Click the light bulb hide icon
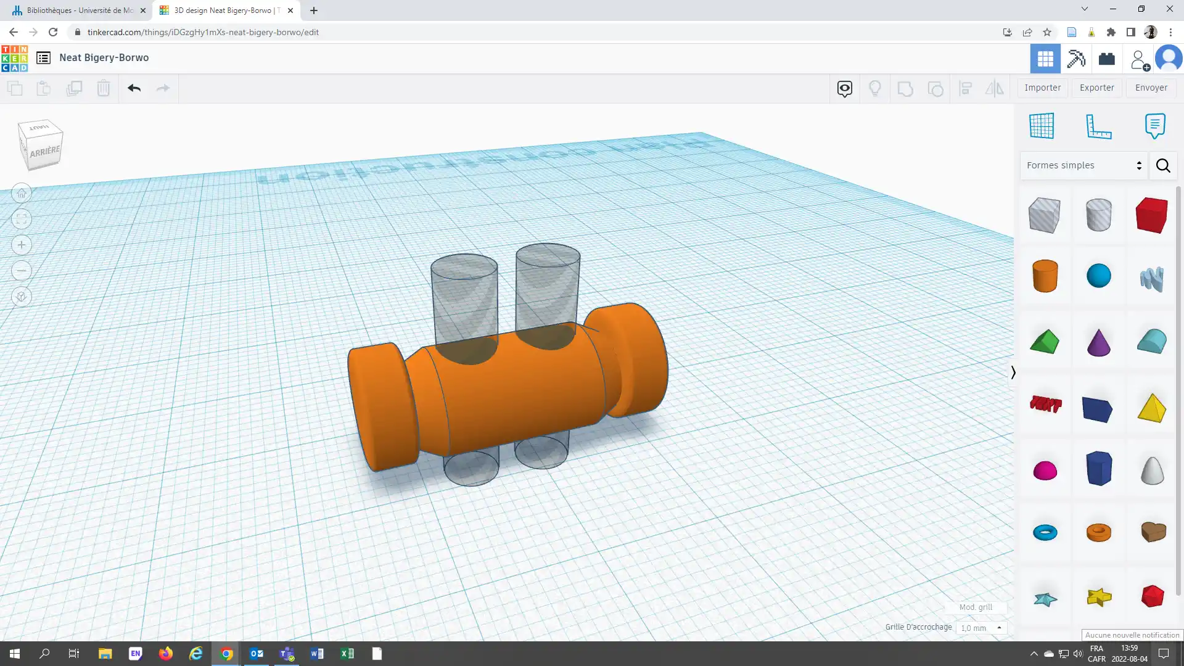Screen dimensions: 1184x666 [x=874, y=89]
